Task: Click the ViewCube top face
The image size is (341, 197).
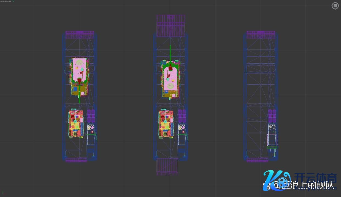Action: 335,6
